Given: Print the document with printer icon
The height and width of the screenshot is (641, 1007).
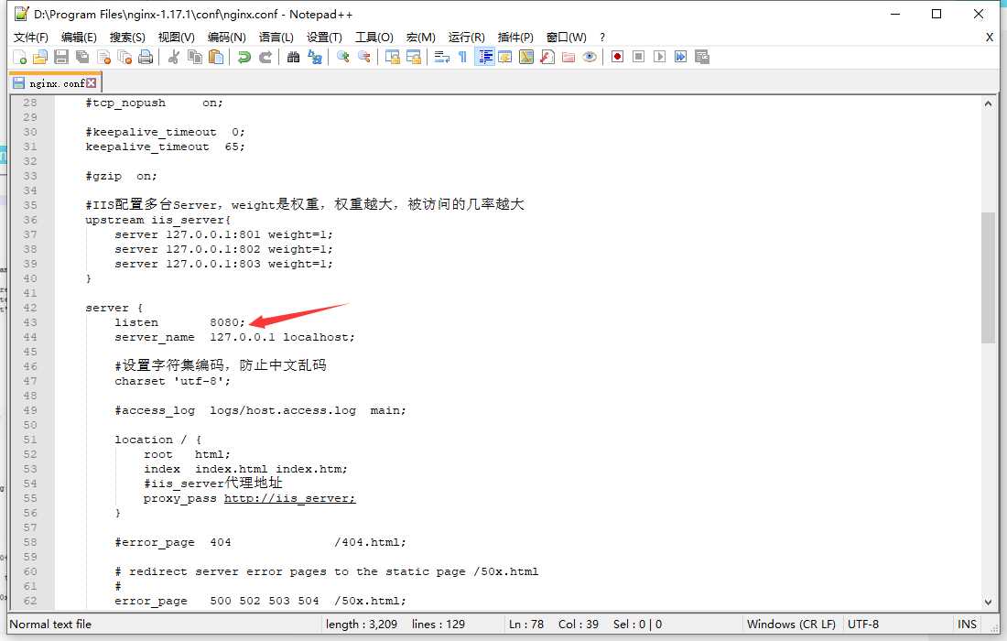Looking at the screenshot, I should [146, 57].
